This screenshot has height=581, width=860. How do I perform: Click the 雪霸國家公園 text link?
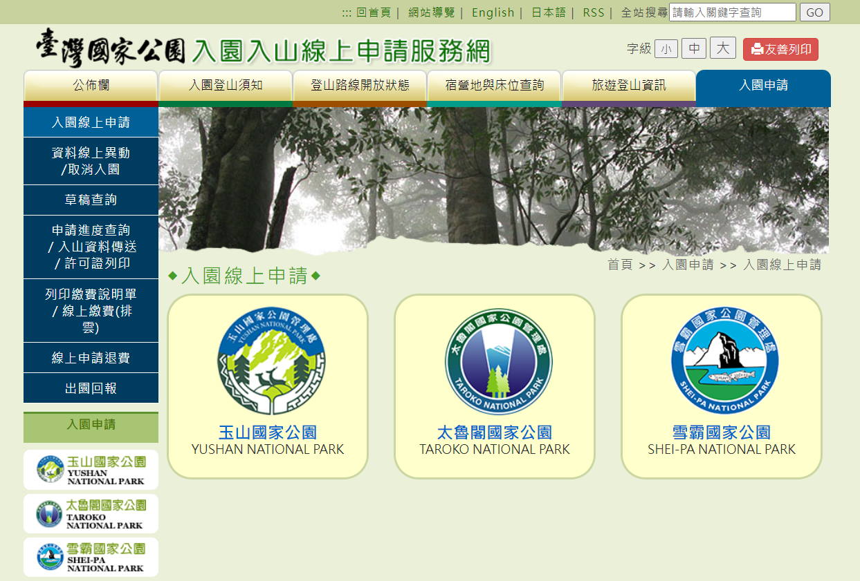pyautogui.click(x=722, y=432)
